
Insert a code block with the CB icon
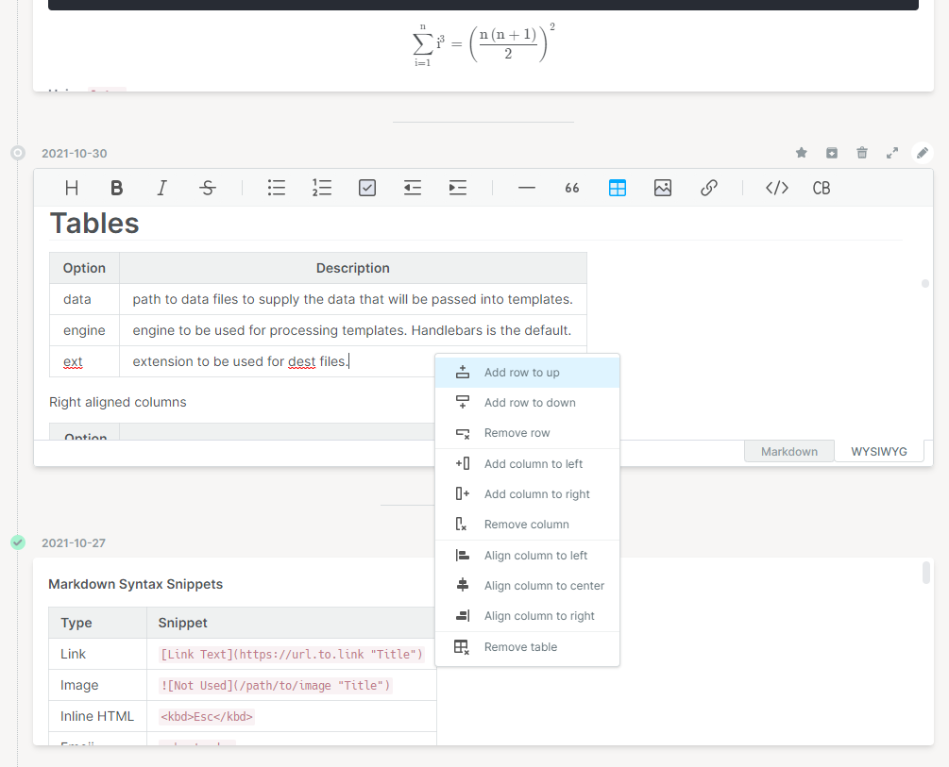coord(821,188)
